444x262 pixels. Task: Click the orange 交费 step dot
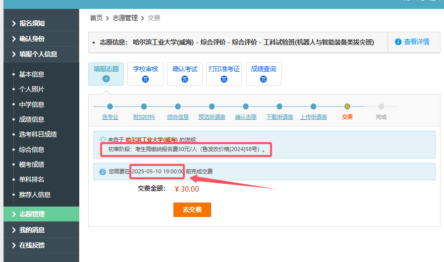(347, 106)
